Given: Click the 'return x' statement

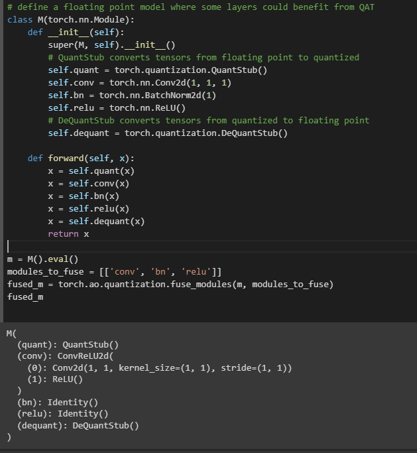Looking at the screenshot, I should click(x=68, y=234).
